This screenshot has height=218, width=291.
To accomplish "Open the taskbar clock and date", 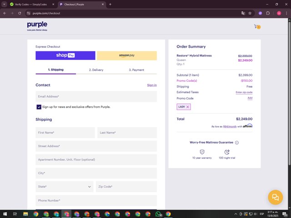I will point(273,214).
